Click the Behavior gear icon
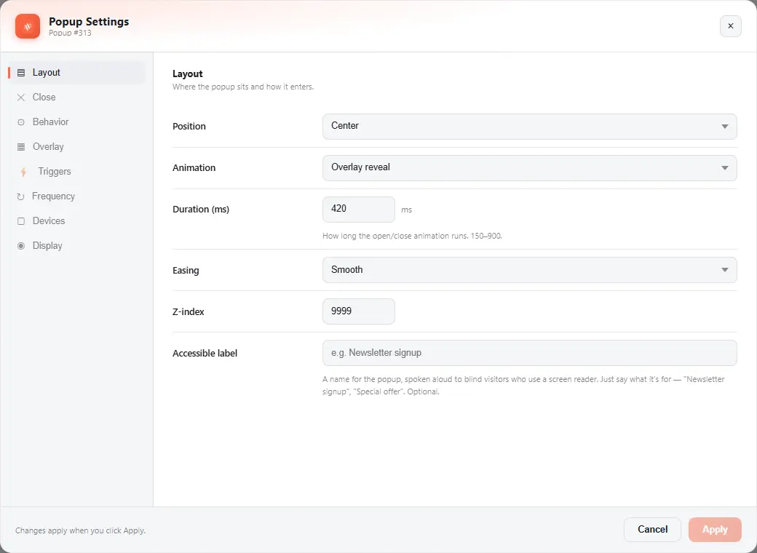The width and height of the screenshot is (757, 553). (x=21, y=122)
